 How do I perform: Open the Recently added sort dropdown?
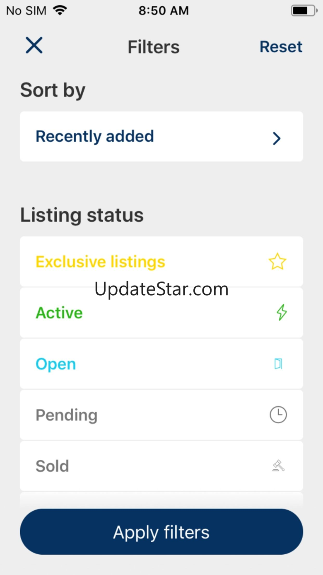pyautogui.click(x=161, y=136)
